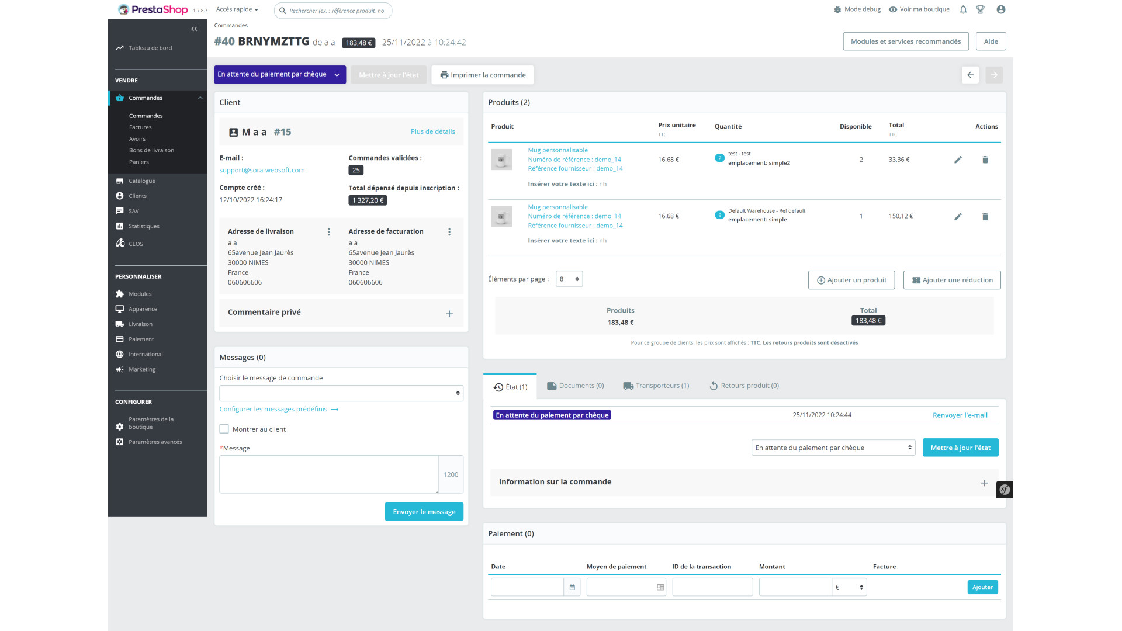This screenshot has height=631, width=1122.
Task: Open the order status dropdown at top
Action: [x=279, y=75]
